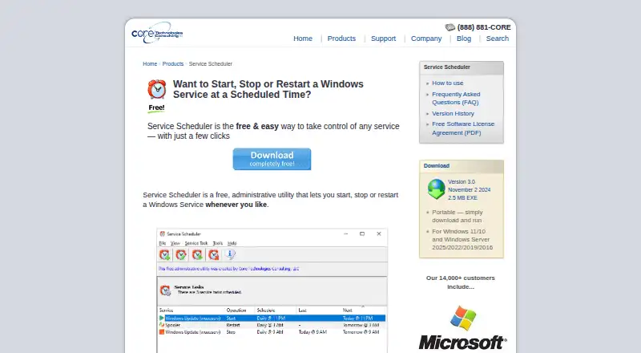The image size is (641, 353).
Task: Click the phone icon beside the number
Action: click(x=450, y=27)
